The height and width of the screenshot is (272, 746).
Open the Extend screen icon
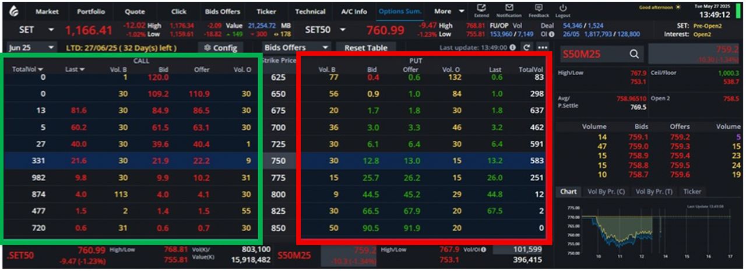pyautogui.click(x=481, y=8)
